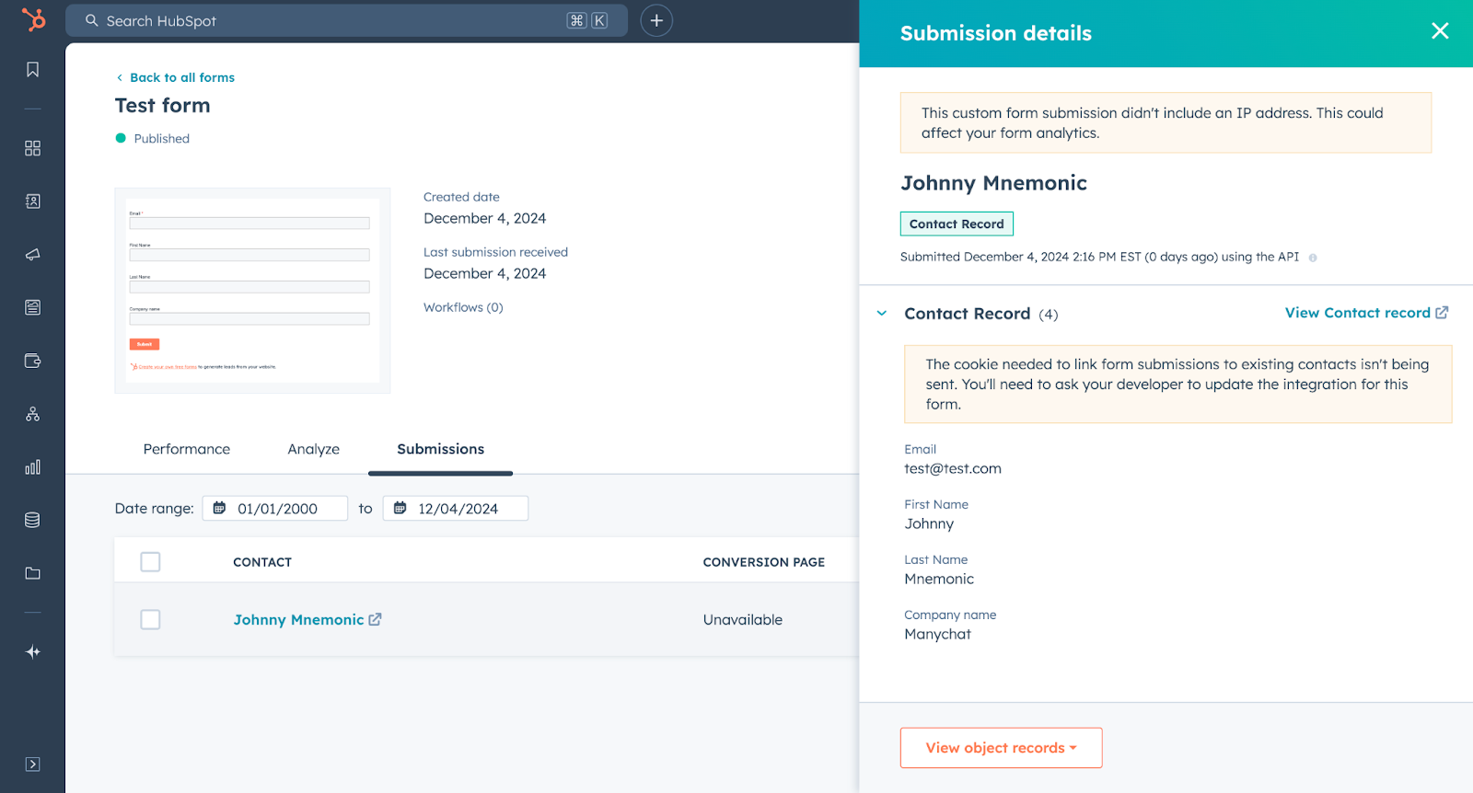Collapse the Contact Record section chevron
This screenshot has width=1473, height=793.
[x=882, y=314]
